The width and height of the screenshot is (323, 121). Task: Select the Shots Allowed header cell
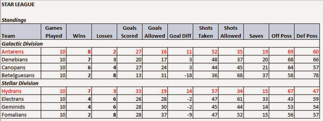tap(231, 32)
